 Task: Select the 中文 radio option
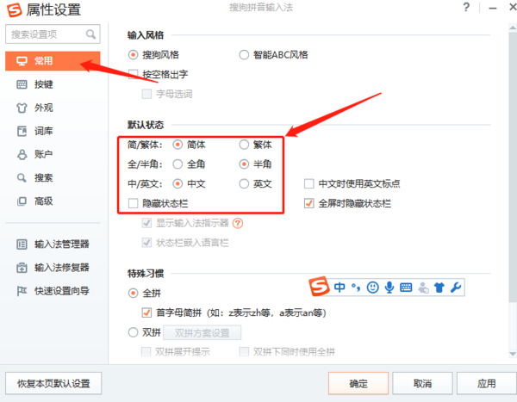point(178,183)
